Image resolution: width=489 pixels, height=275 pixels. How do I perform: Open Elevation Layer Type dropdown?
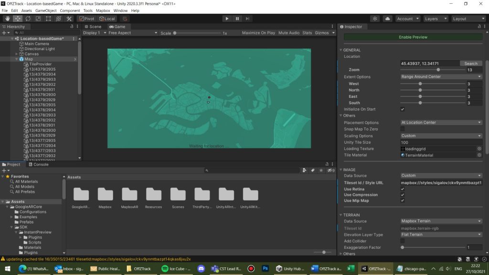point(441,234)
